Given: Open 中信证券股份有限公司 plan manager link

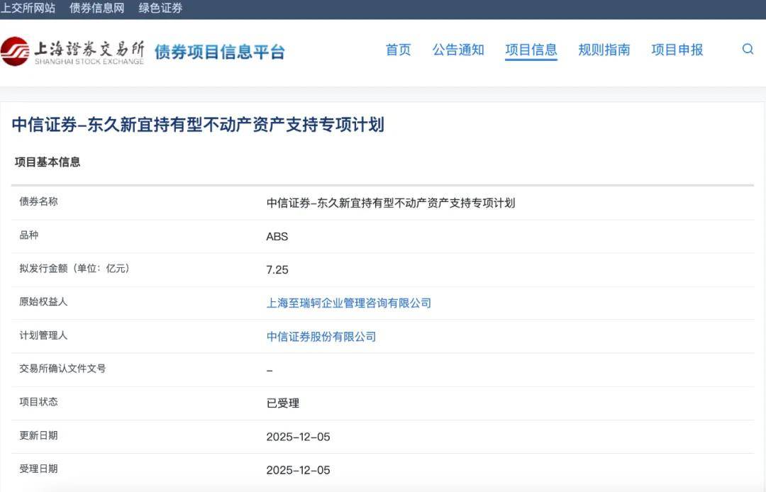Looking at the screenshot, I should (321, 336).
